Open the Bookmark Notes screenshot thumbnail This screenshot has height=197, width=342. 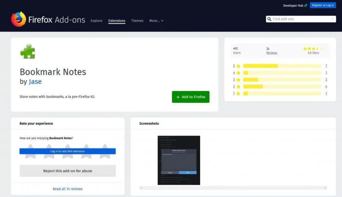tap(179, 160)
